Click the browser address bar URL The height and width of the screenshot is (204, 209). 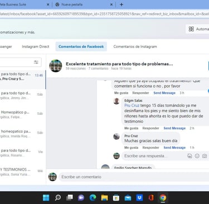coord(104,14)
